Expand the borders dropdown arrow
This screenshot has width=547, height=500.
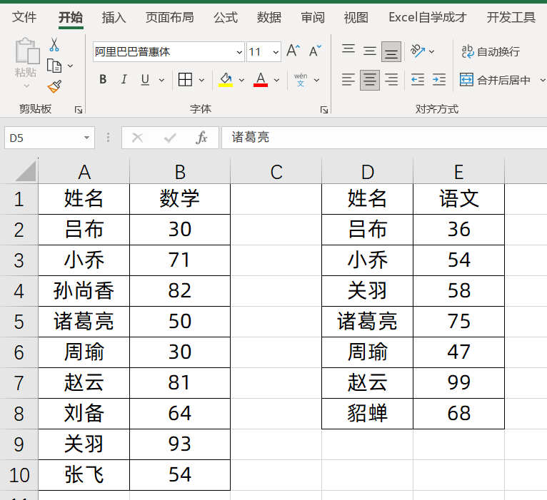[x=201, y=80]
